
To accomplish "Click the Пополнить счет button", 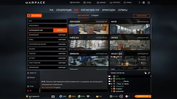I will [143, 96].
